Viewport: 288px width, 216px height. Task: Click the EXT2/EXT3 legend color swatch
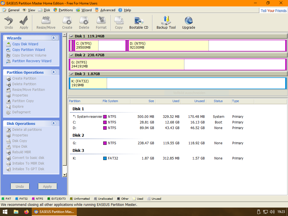49,199
